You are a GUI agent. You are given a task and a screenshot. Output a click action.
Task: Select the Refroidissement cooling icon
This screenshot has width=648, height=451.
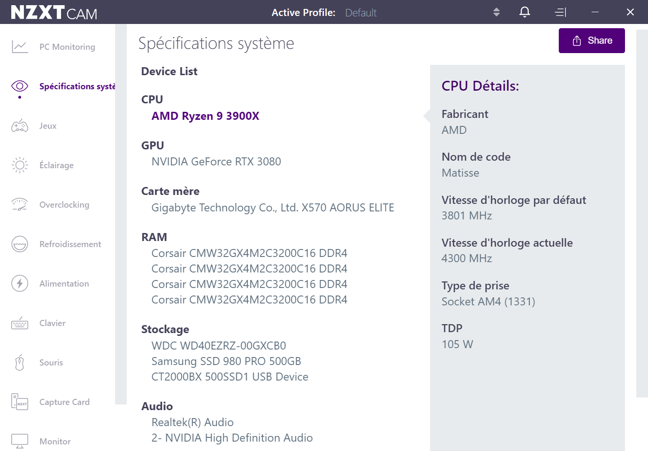(x=20, y=244)
